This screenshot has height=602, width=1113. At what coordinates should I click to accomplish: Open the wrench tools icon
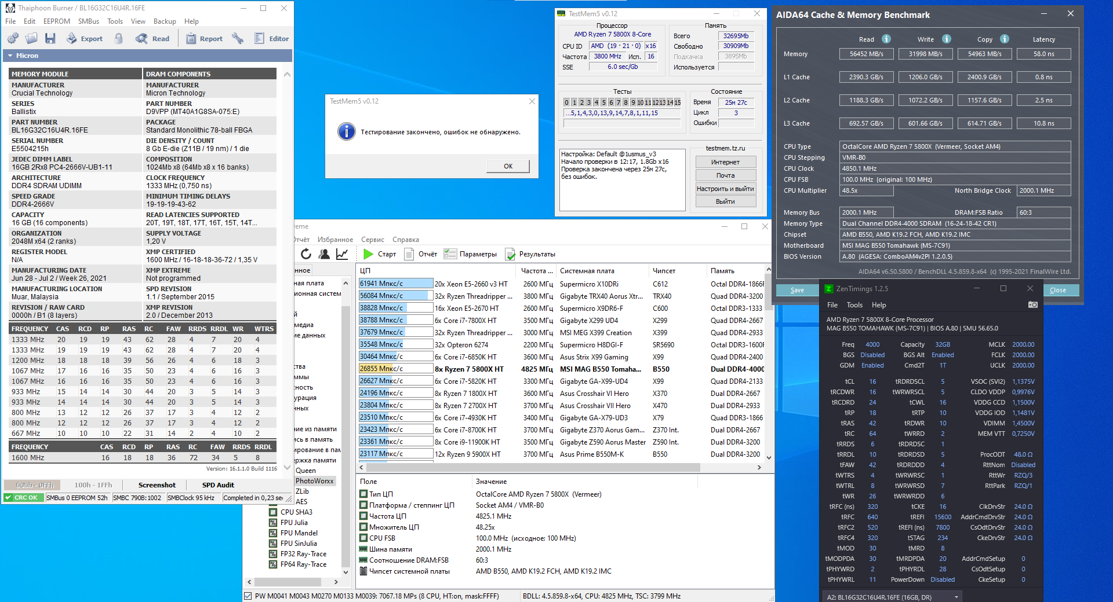coord(237,39)
